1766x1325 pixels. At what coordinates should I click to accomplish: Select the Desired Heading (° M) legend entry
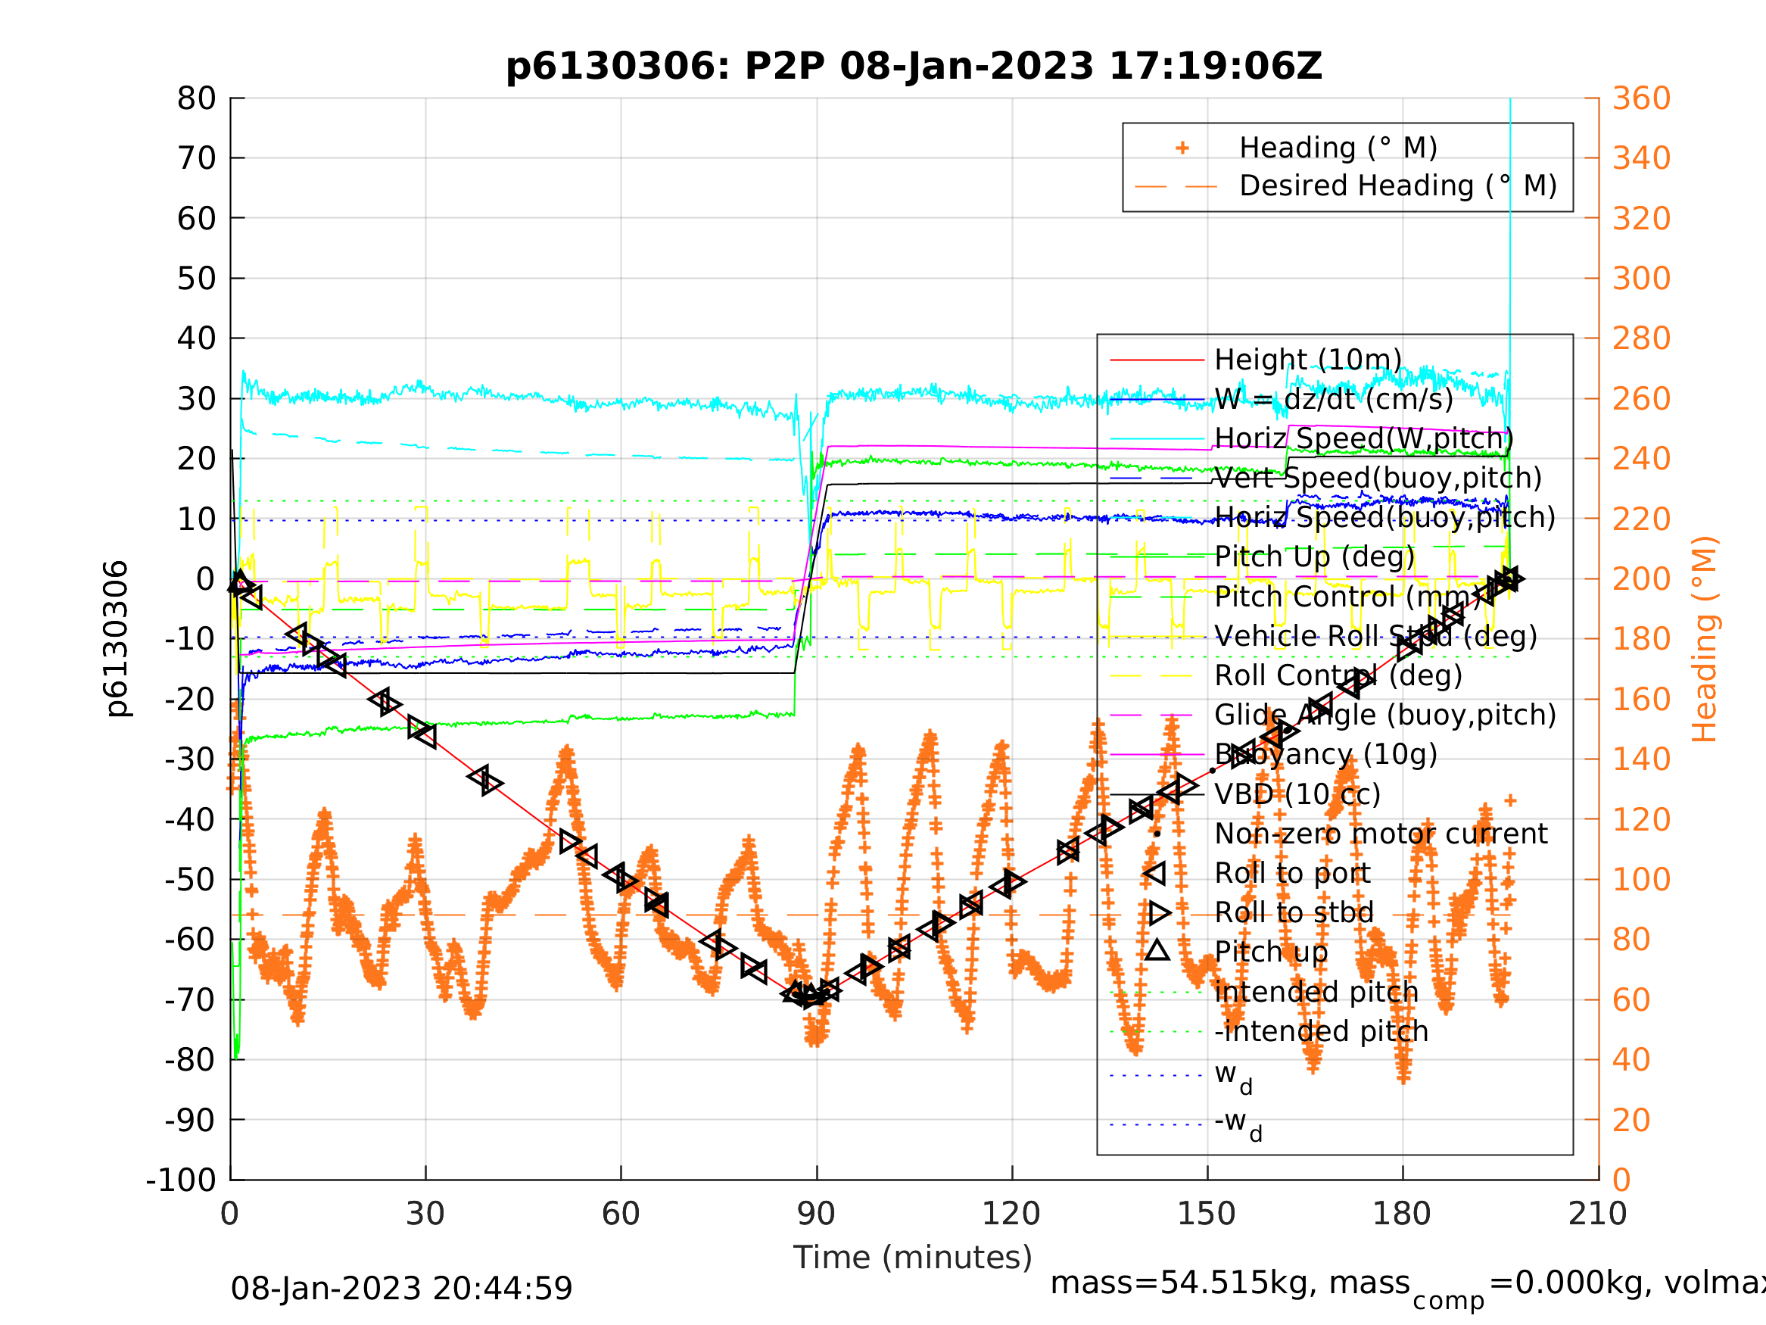click(1397, 186)
